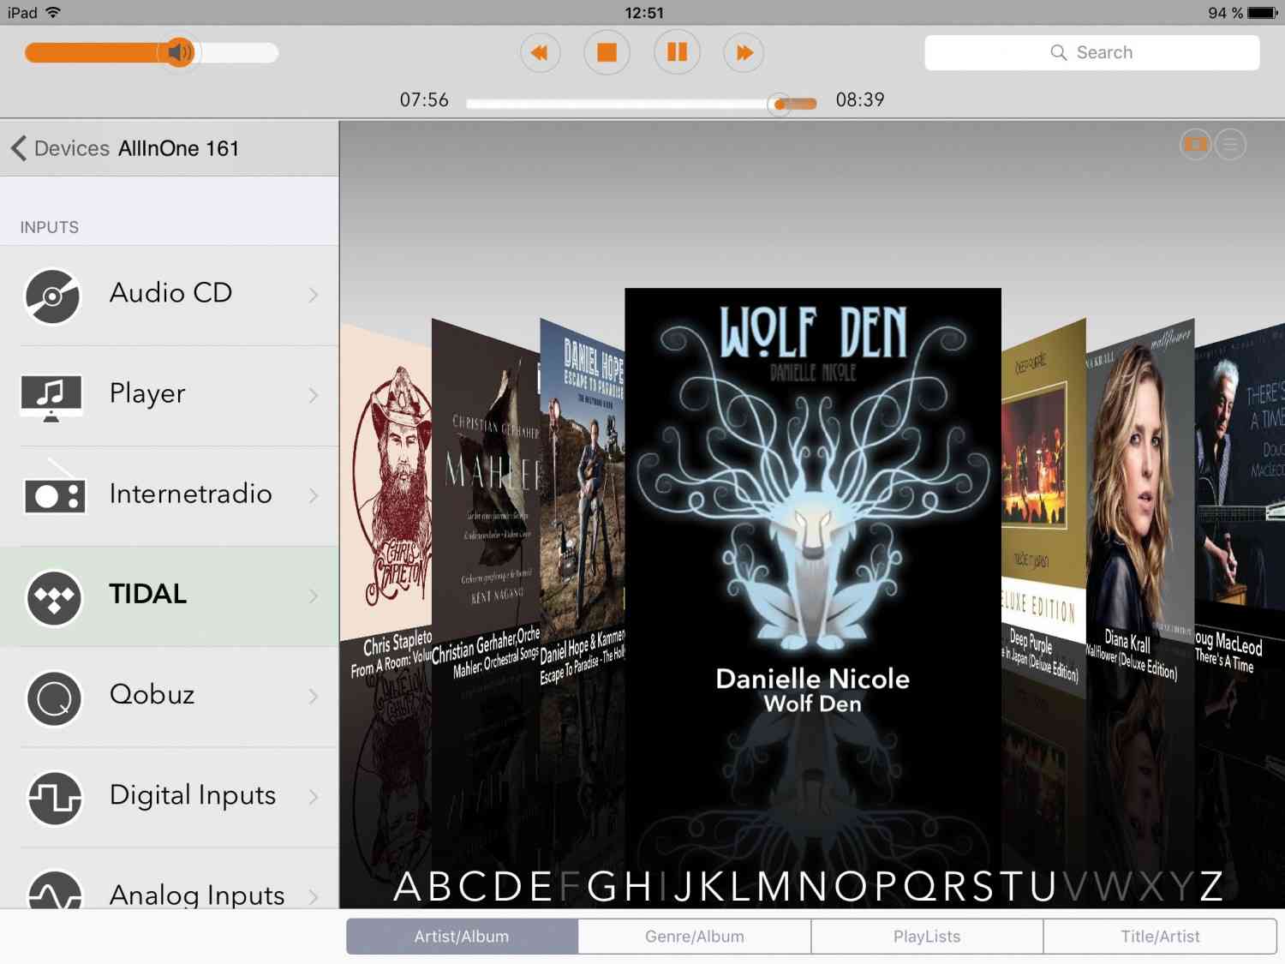Viewport: 1285px width, 964px height.
Task: Jump to letter E in index
Action: [541, 886]
